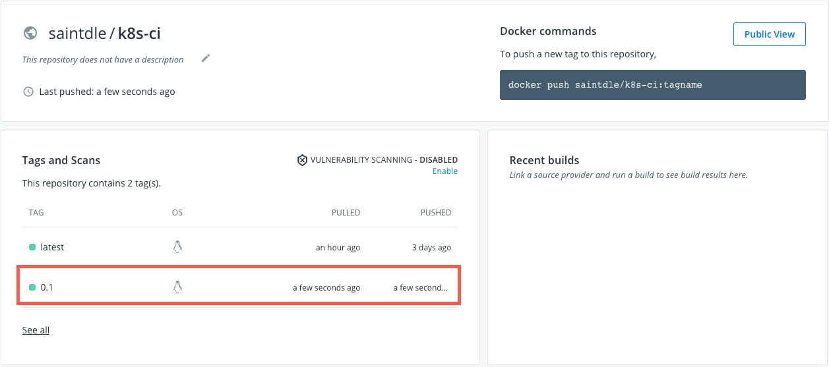Viewport: 829px width, 367px height.
Task: Click the globe public repository icon
Action: [30, 33]
